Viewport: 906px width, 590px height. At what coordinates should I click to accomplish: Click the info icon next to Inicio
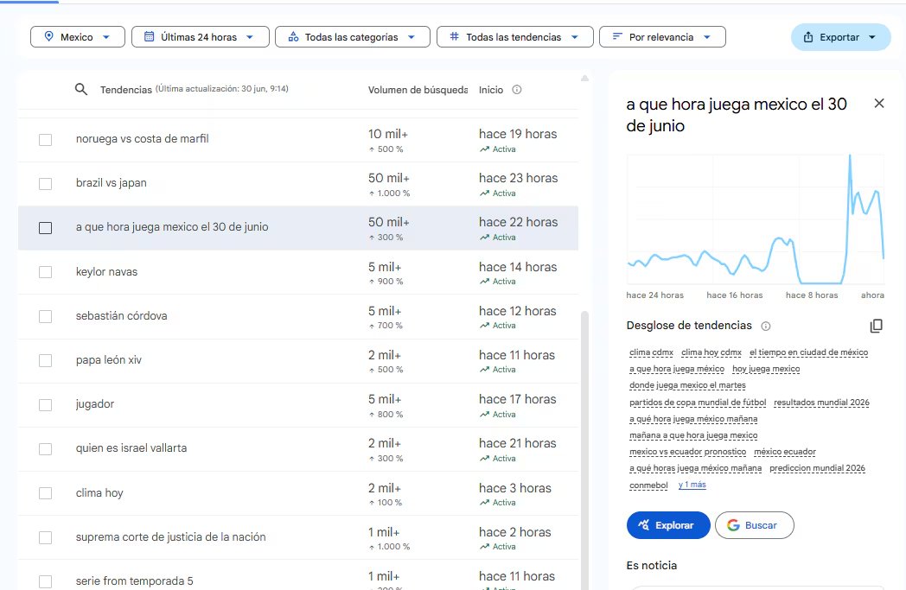(x=517, y=90)
